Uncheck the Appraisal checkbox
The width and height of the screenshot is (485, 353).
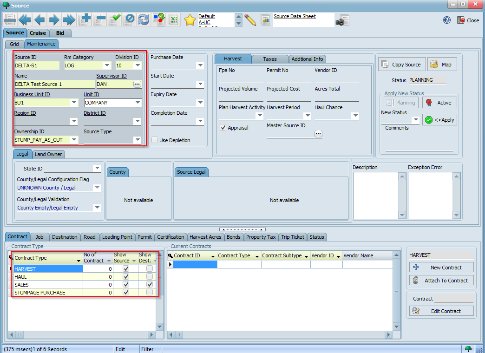[223, 127]
